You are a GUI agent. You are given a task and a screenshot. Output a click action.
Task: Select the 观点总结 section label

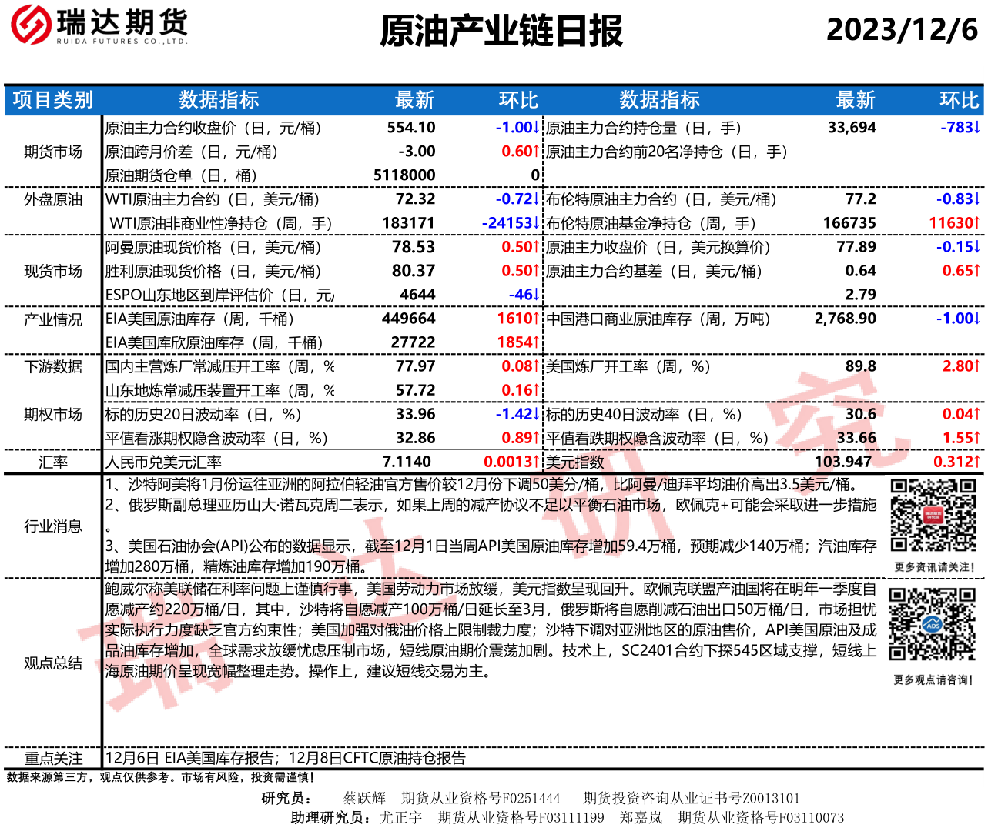[x=52, y=663]
